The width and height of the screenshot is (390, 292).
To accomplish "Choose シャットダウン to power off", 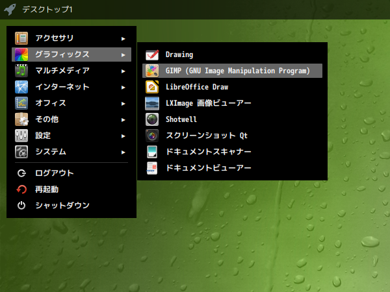I will (x=71, y=205).
